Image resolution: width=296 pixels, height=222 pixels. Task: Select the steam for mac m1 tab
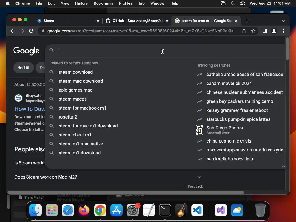pos(206,21)
